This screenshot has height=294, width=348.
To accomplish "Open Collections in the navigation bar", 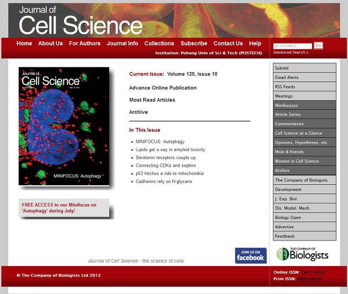I will point(159,44).
